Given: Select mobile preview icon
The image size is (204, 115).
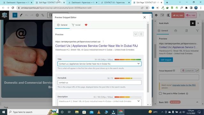Looking at the screenshot, I should pos(141,34).
